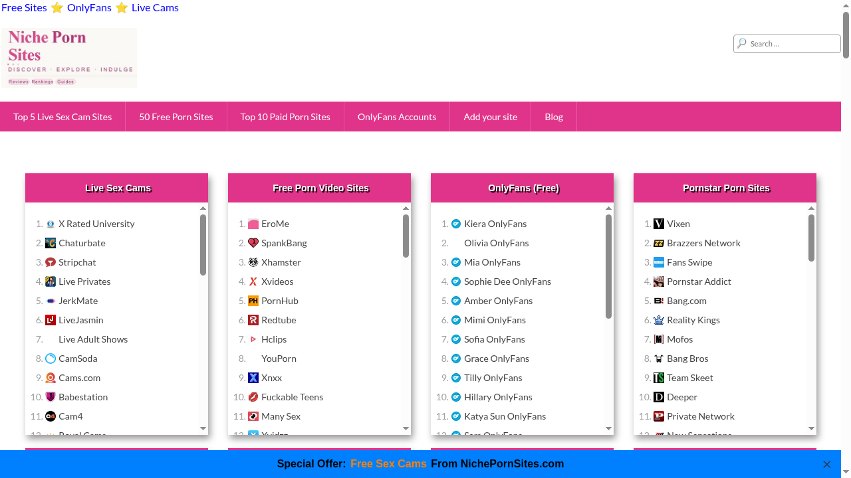Open Top 10 Paid Porn Sites menu

coord(285,117)
